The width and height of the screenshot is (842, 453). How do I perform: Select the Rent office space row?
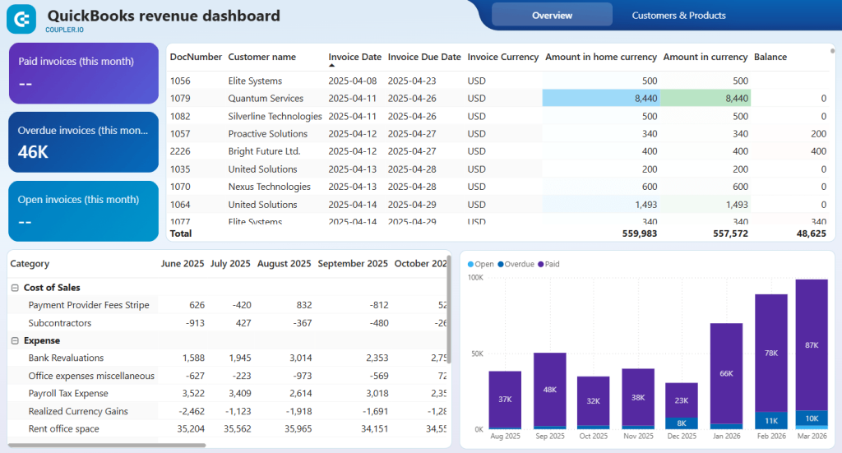pos(228,429)
